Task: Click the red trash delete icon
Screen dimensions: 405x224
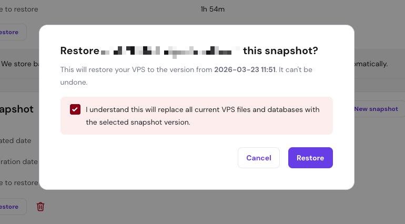Action: (40, 207)
